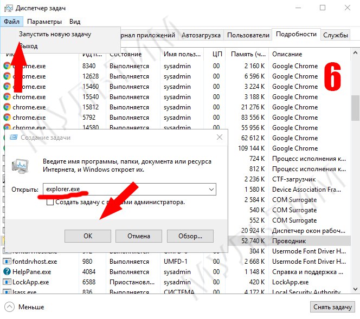
Task: Click the Chrome icon of process 8340
Action: 7,66
